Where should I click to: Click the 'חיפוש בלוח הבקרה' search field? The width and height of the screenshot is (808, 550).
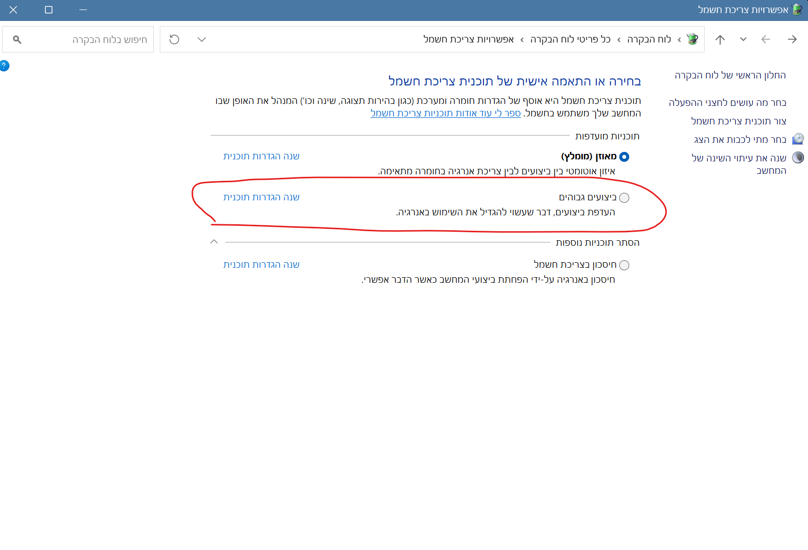click(78, 39)
